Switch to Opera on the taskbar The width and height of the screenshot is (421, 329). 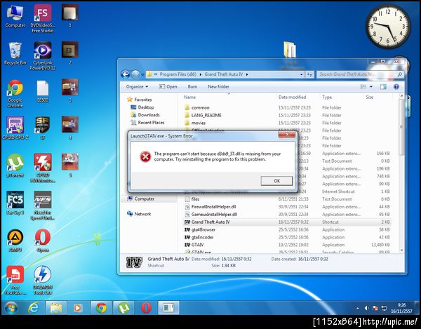(x=146, y=308)
